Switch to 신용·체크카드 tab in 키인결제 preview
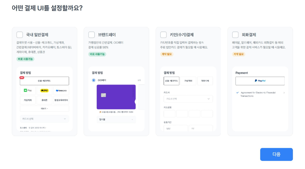The height and width of the screenshot is (169, 305). click(172, 81)
